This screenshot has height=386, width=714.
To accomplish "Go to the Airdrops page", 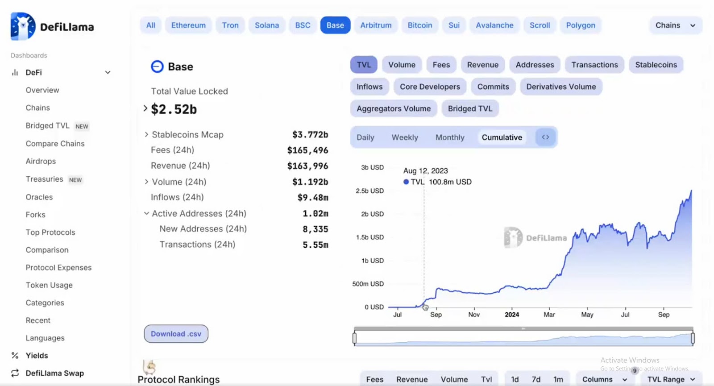I will [x=41, y=161].
